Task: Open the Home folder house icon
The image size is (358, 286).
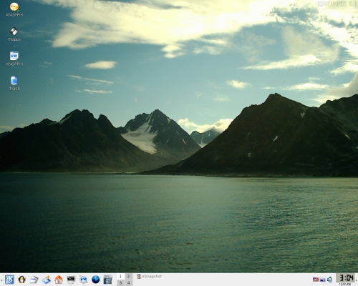Action: 59,280
